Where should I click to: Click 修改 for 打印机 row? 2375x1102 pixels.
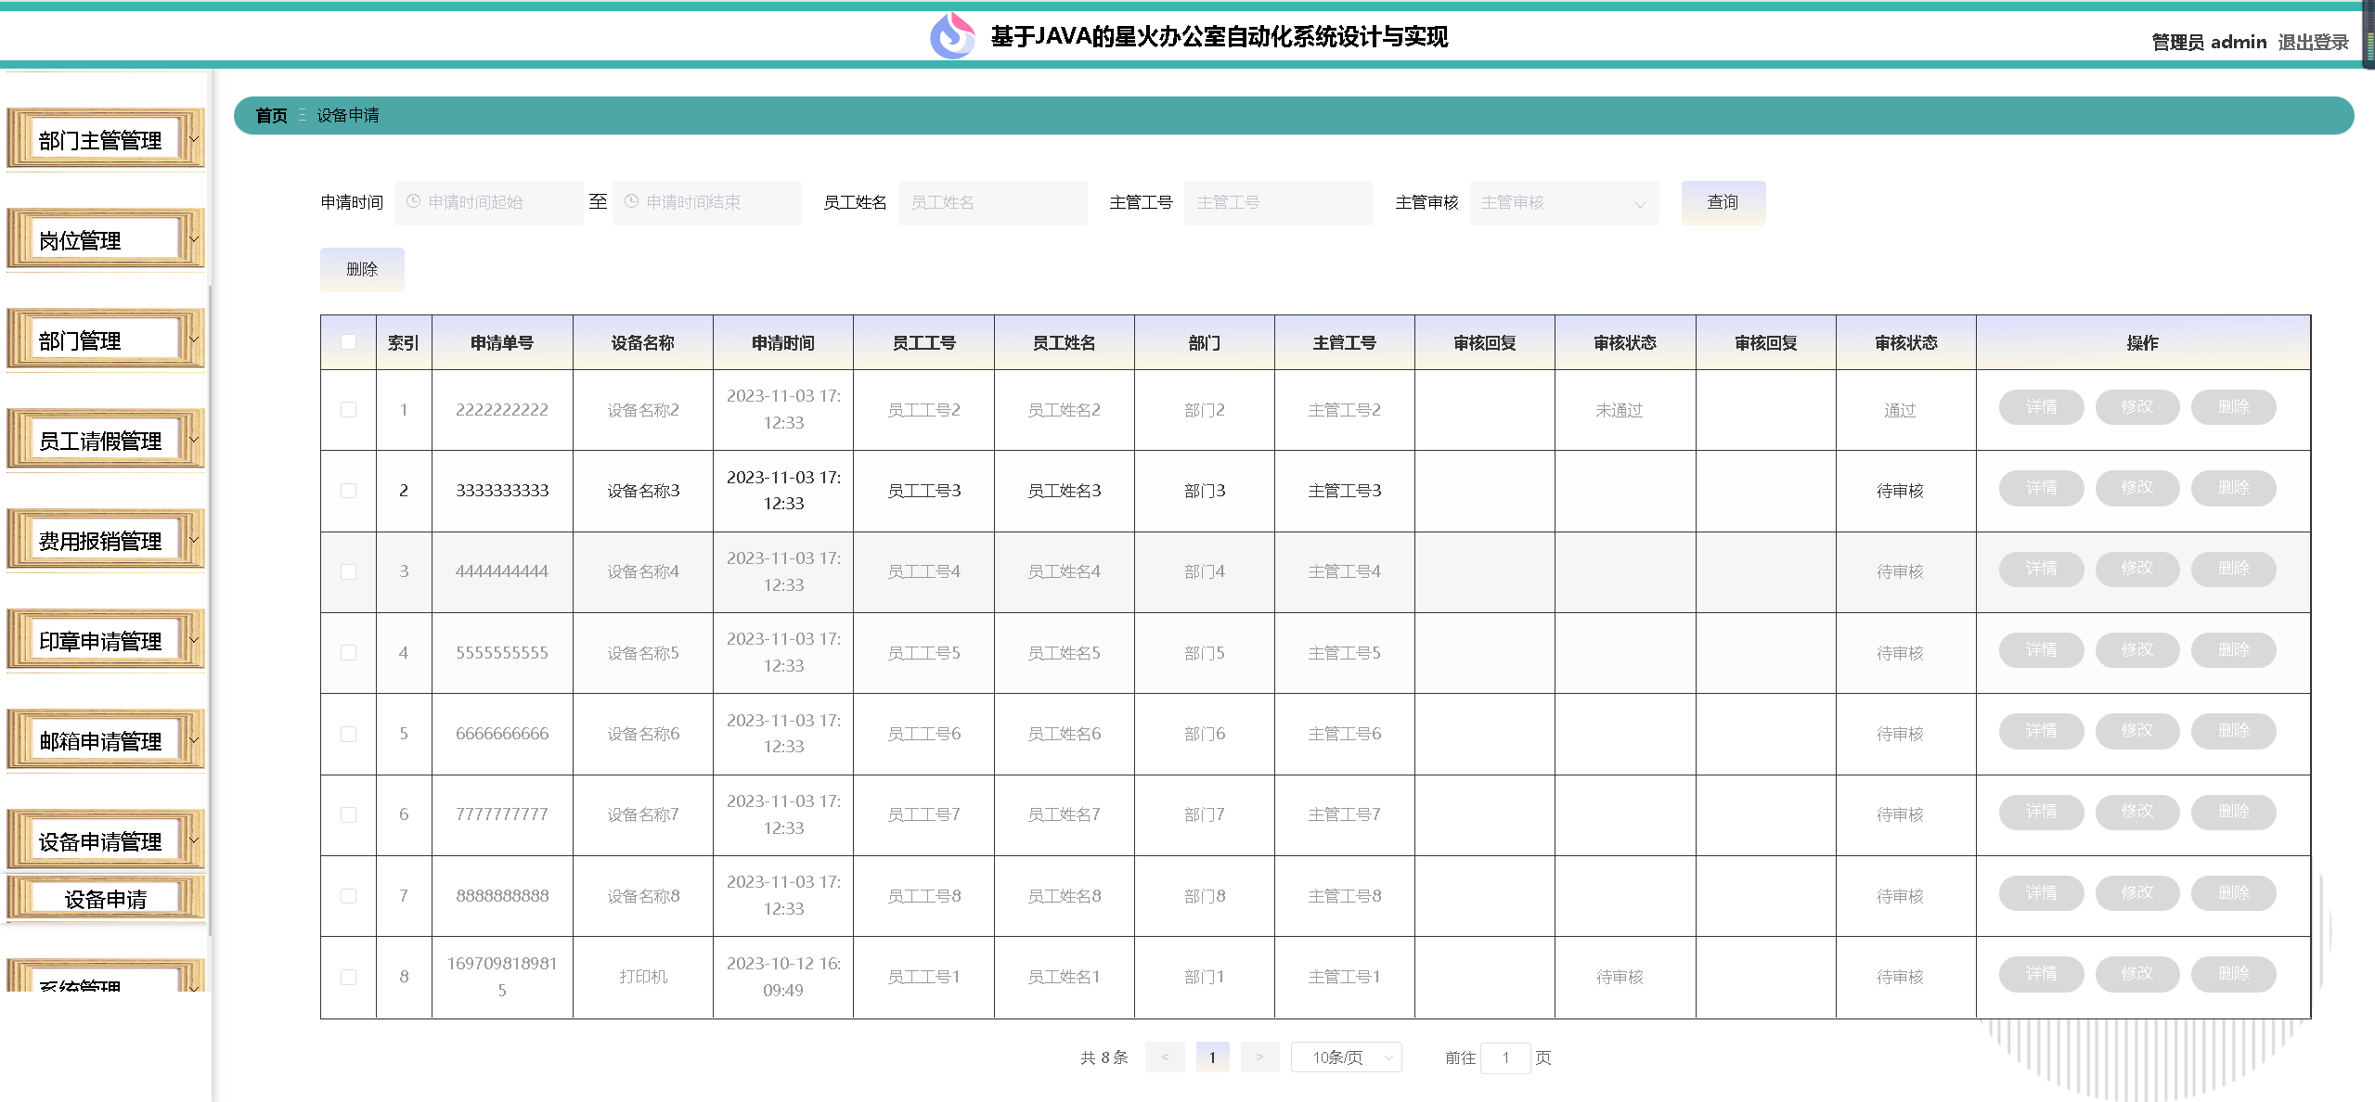click(2136, 974)
